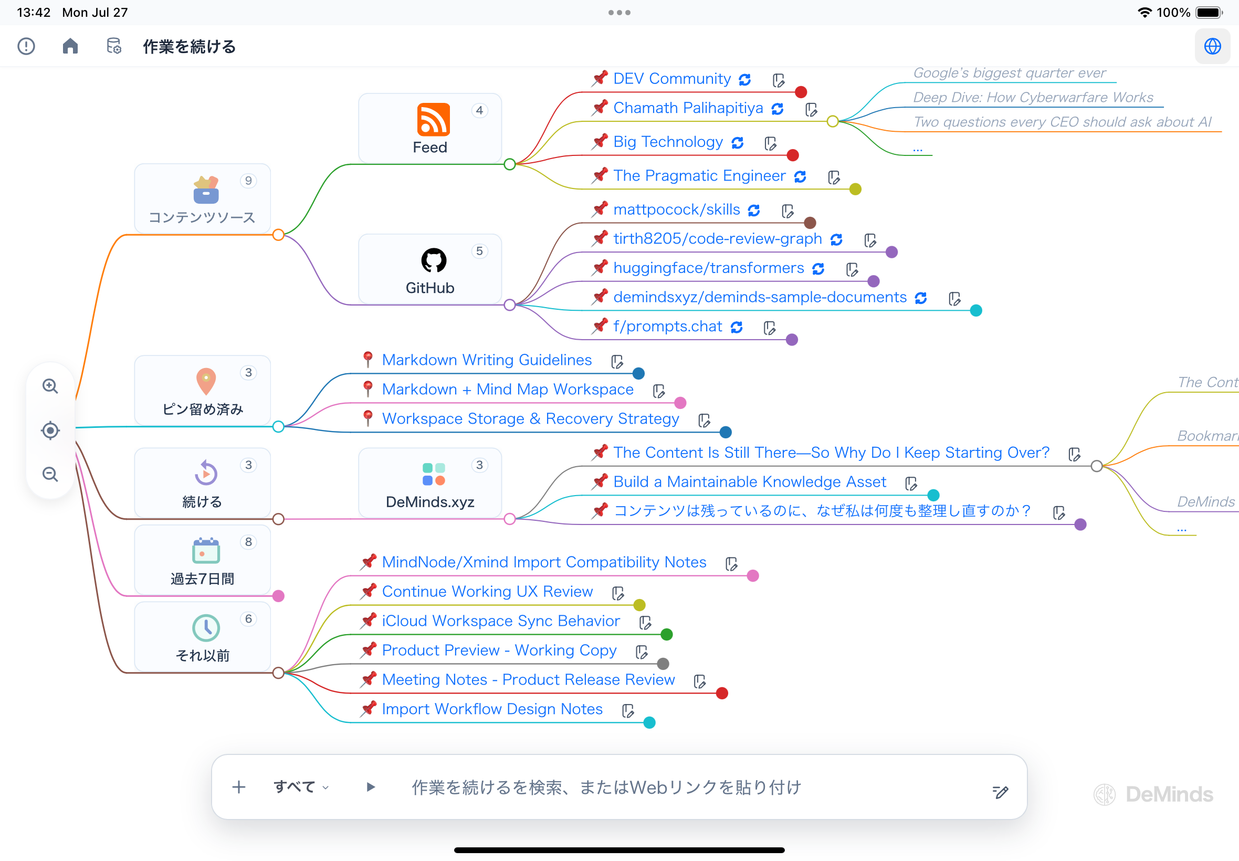1239x861 pixels.
Task: Select the 過去7日間 node card
Action: [202, 560]
